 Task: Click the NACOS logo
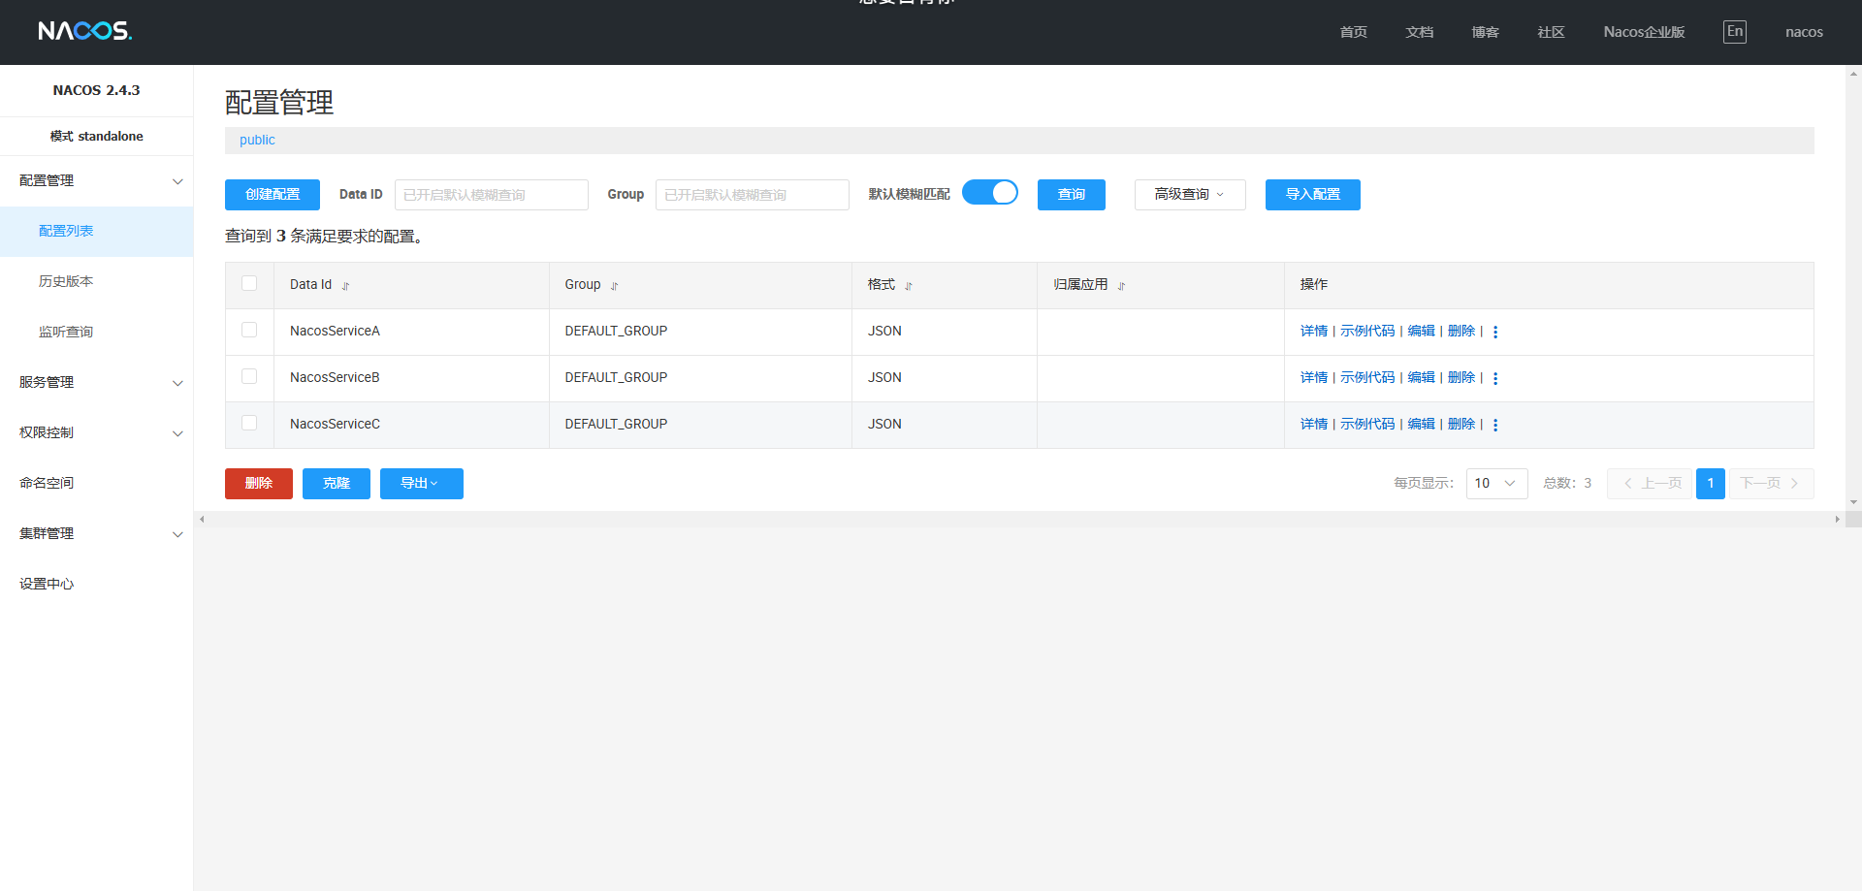(x=85, y=31)
